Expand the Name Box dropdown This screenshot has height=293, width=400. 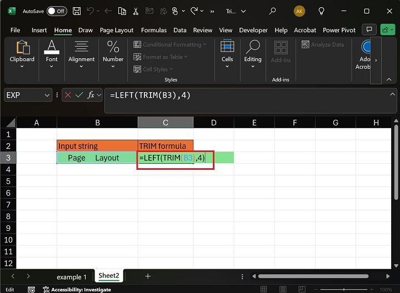[47, 95]
